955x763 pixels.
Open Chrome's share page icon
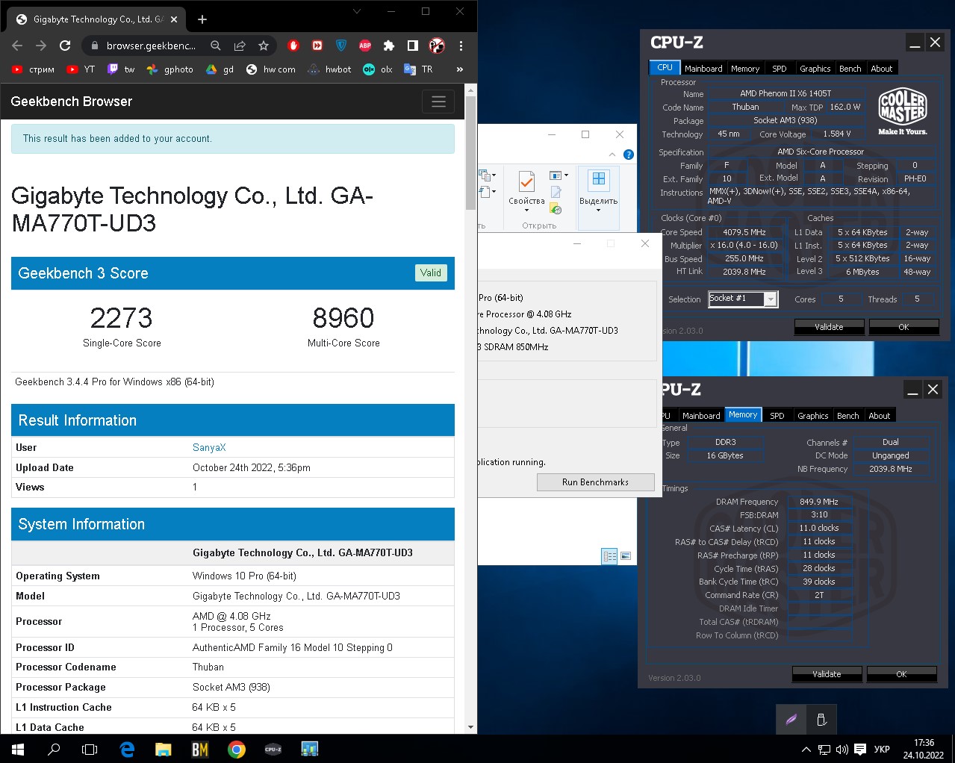tap(240, 46)
